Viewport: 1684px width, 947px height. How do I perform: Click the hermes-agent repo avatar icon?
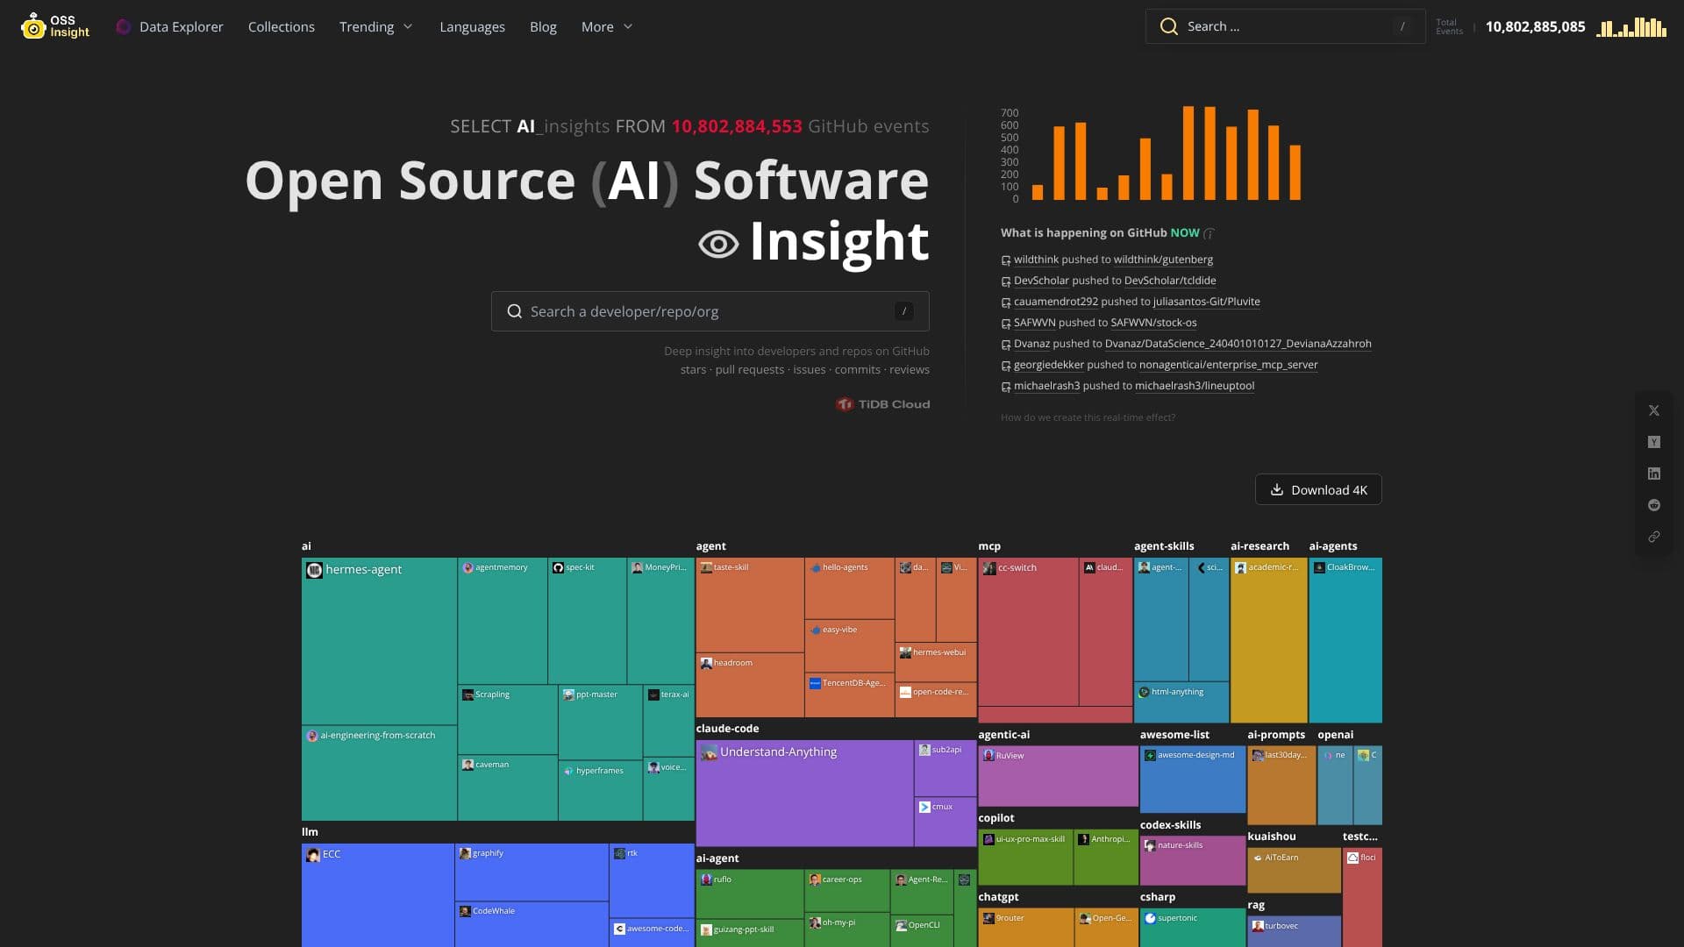click(314, 570)
